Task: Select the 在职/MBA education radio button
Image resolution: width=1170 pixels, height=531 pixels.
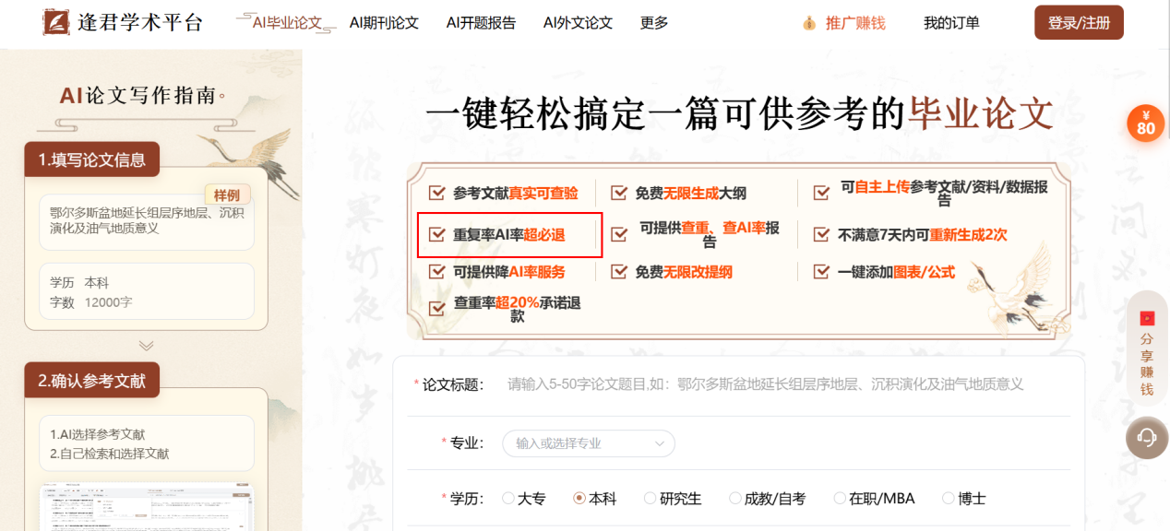Action: pos(840,498)
